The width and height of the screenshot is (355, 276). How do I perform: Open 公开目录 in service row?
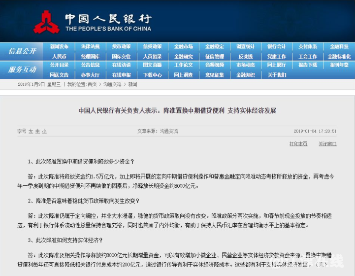point(59,65)
